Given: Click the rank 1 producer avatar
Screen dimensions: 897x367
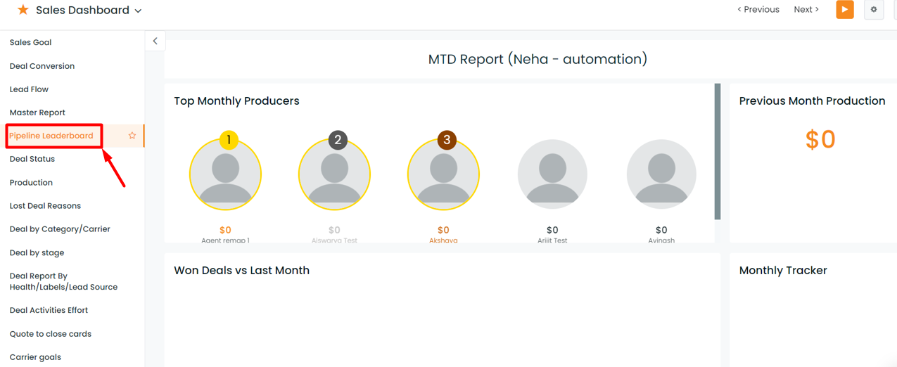Looking at the screenshot, I should coord(225,174).
